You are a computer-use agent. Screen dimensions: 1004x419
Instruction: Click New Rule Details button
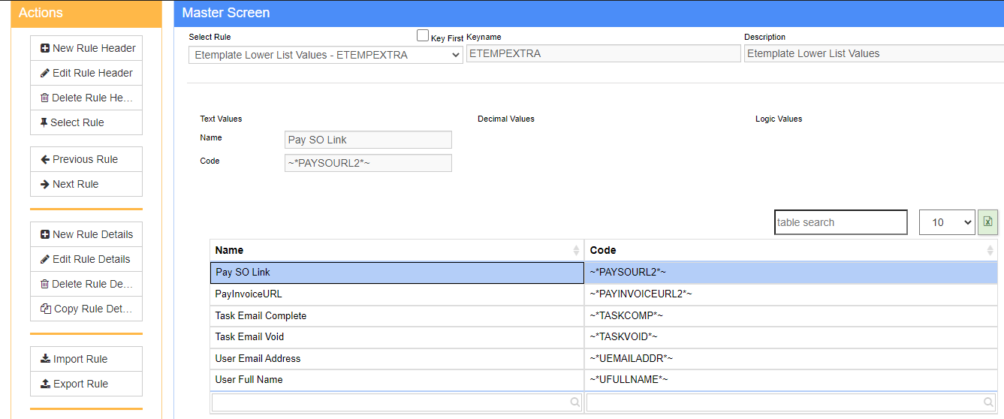(86, 234)
